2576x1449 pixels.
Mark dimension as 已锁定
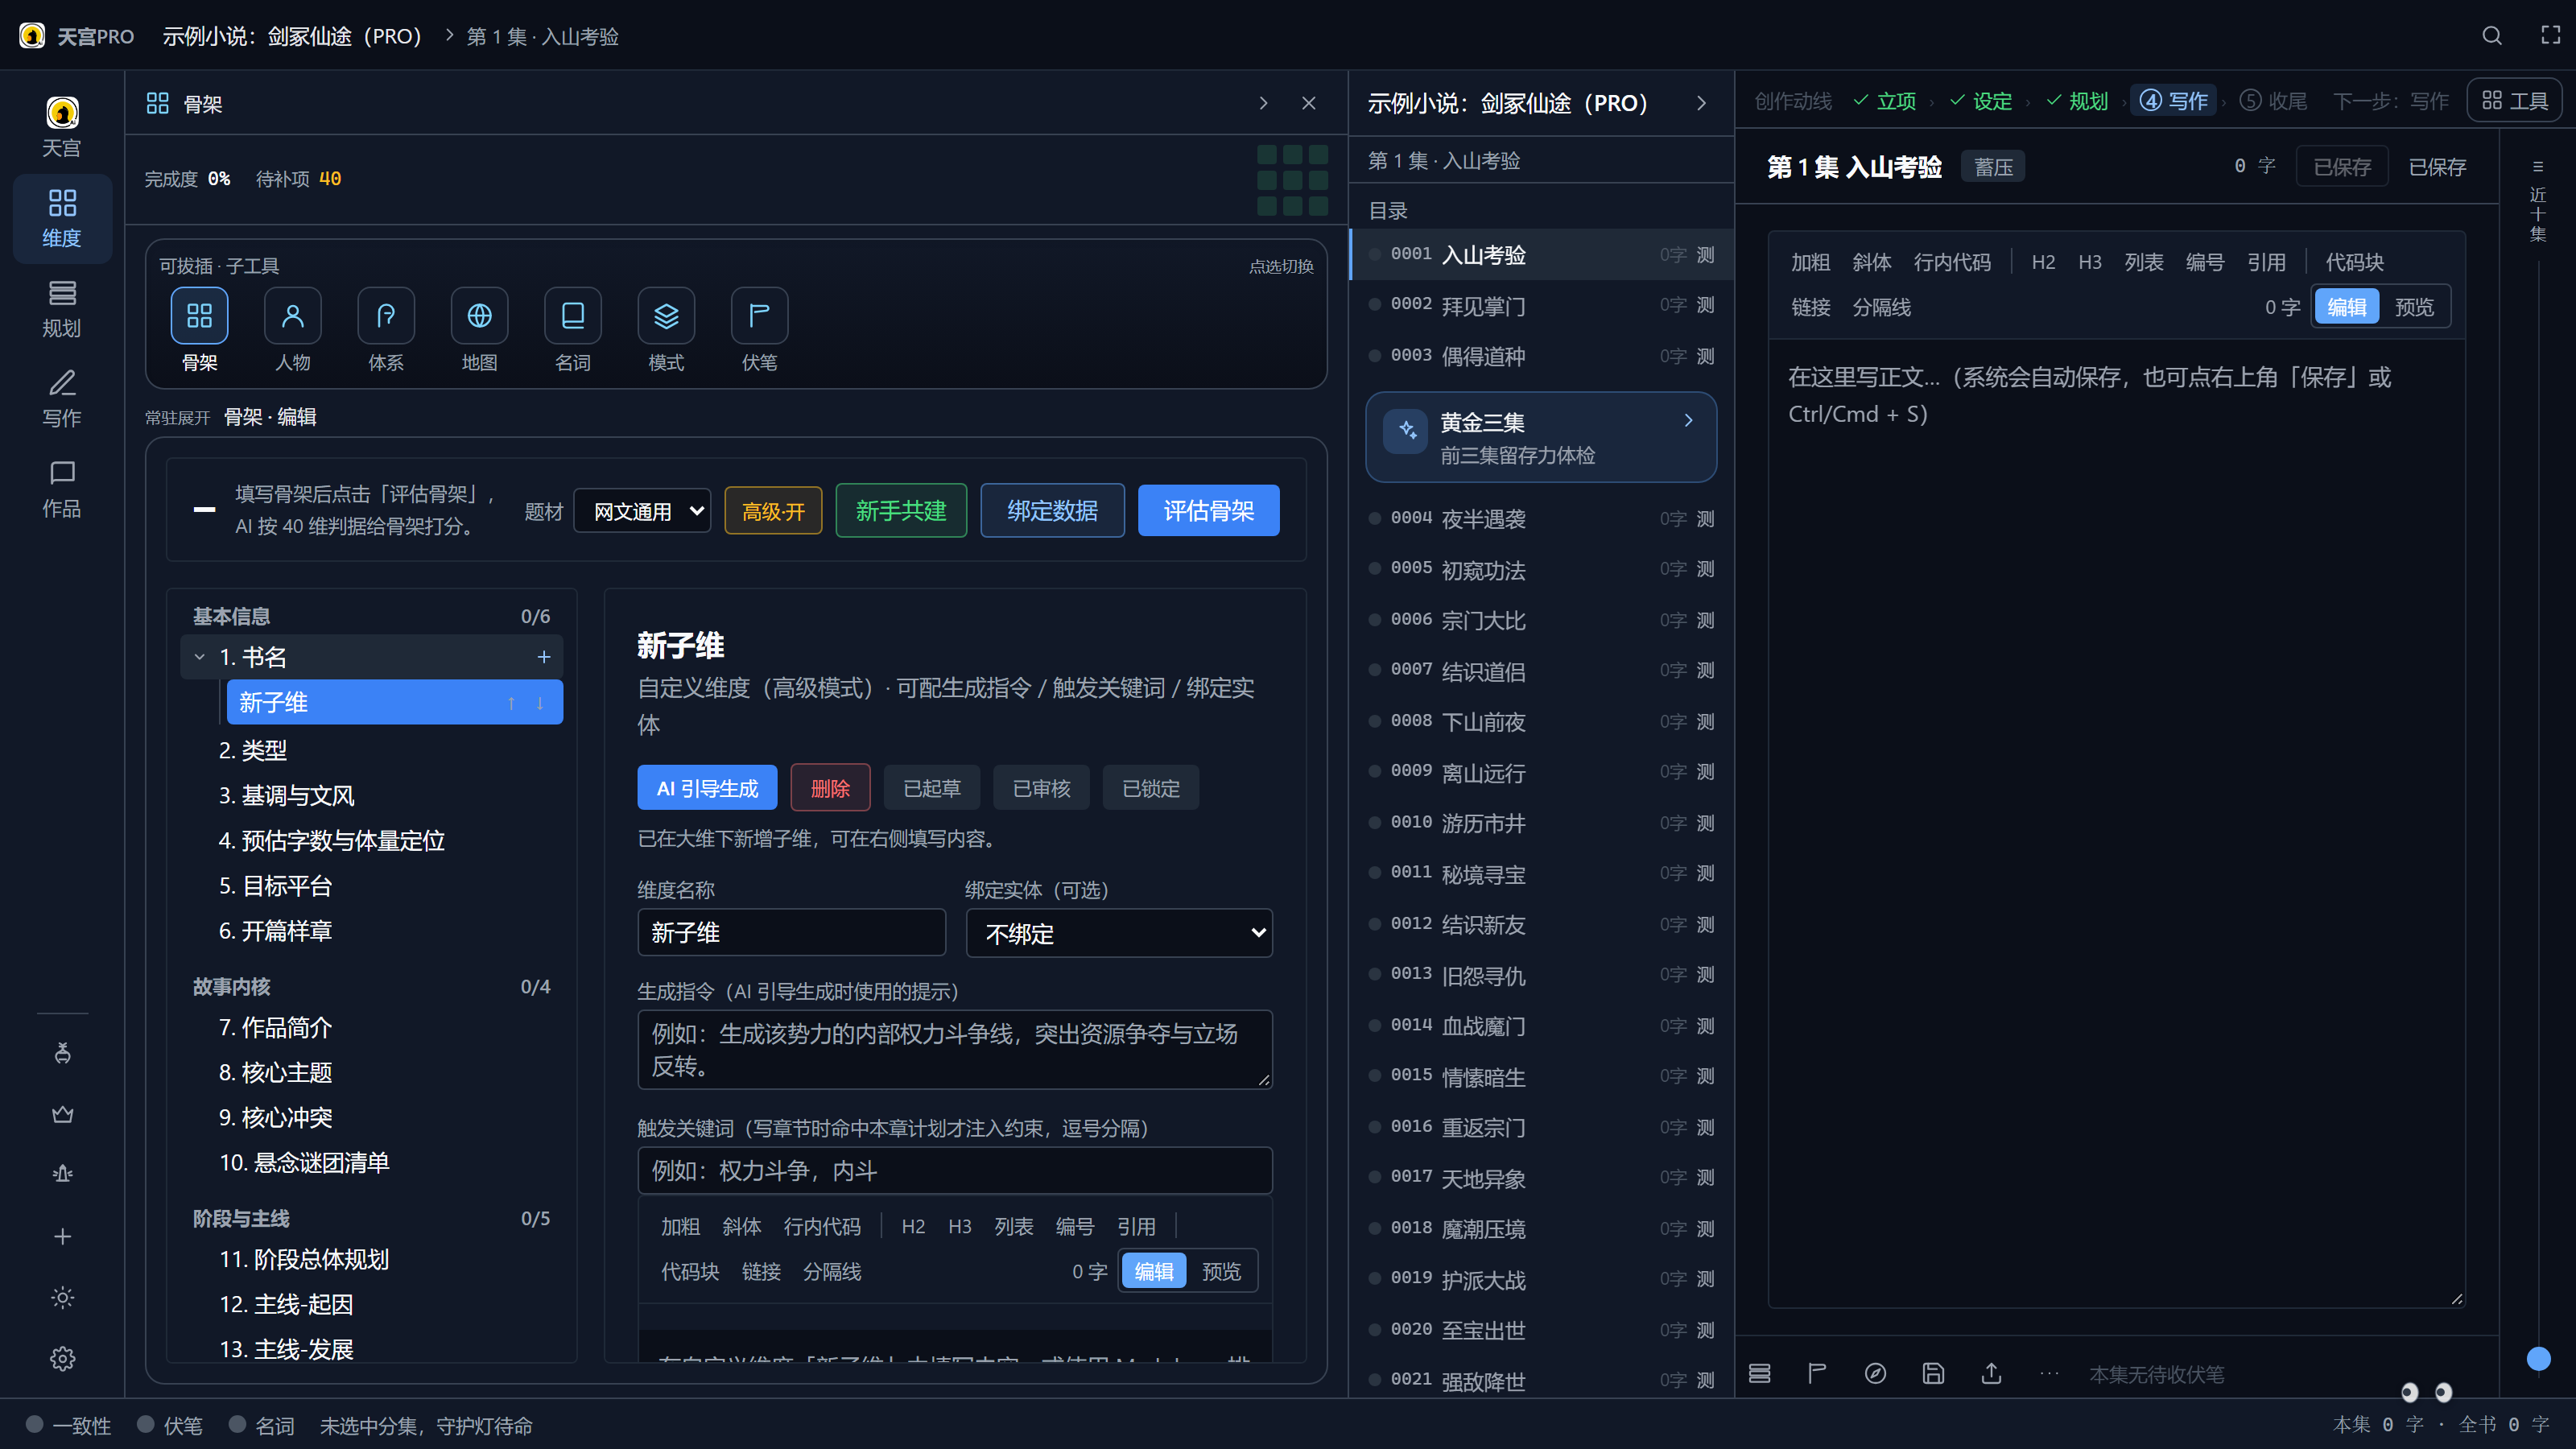tap(1150, 788)
